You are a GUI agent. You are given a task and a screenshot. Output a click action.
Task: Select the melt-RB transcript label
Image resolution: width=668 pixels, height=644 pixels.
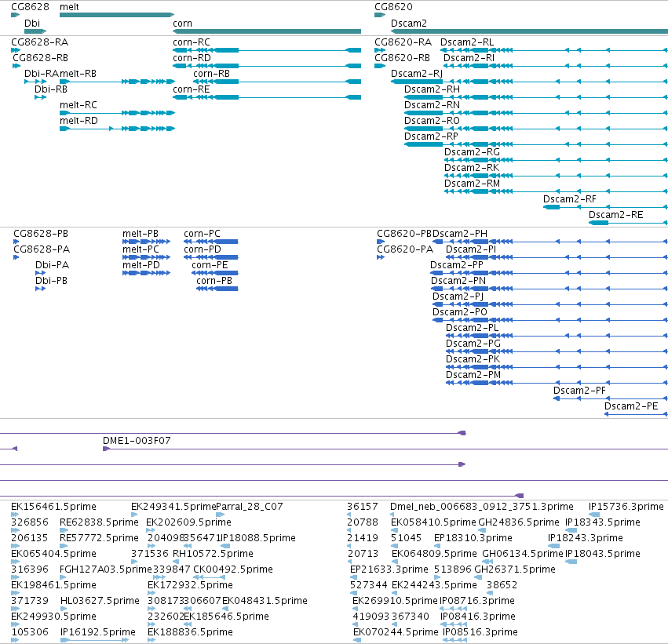(x=78, y=74)
